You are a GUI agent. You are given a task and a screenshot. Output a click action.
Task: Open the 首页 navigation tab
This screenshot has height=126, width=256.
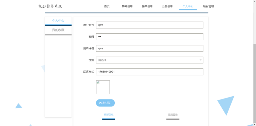[x=107, y=6]
